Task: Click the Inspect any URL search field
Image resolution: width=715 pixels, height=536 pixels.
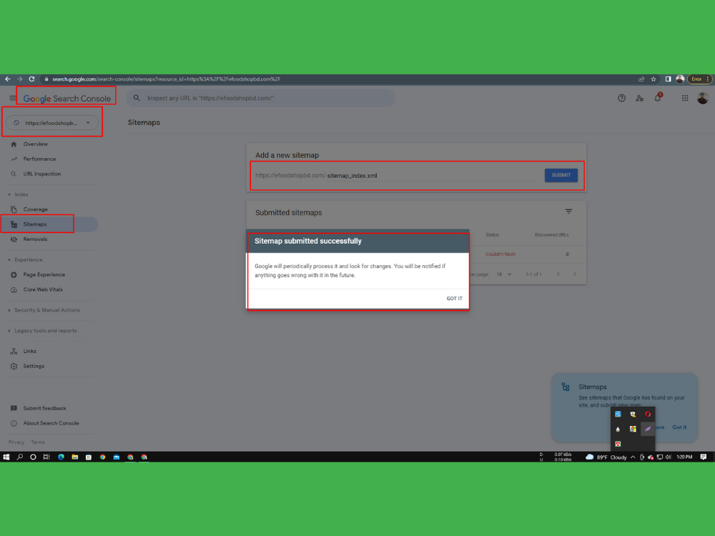Action: click(261, 98)
